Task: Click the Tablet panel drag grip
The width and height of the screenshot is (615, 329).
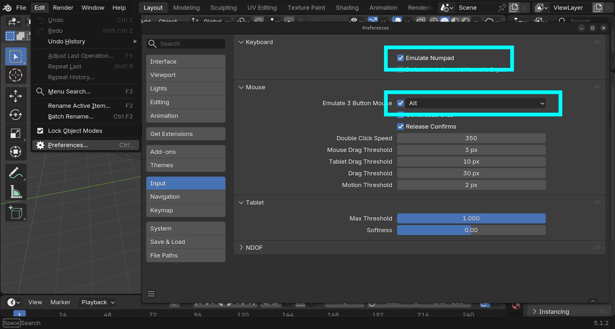Action: pyautogui.click(x=597, y=202)
